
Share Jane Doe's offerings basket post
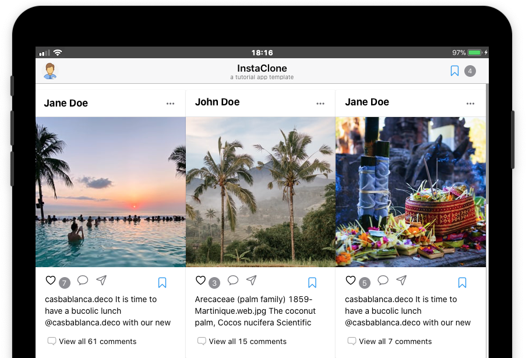pos(401,281)
